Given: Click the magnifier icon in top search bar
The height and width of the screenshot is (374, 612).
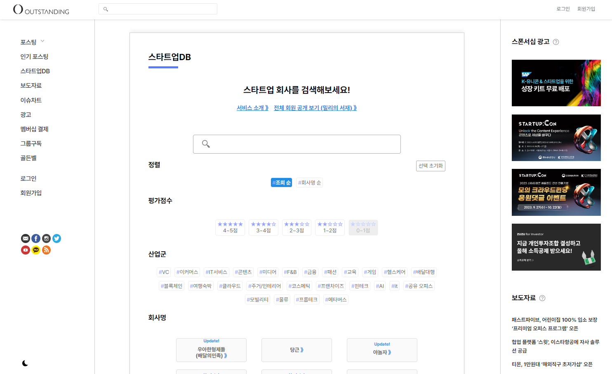Looking at the screenshot, I should point(106,9).
